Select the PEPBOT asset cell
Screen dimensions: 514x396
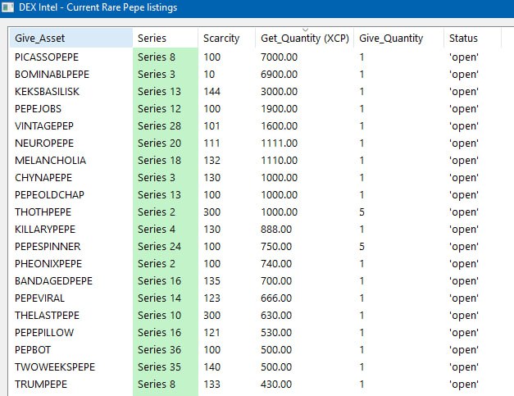click(x=33, y=350)
